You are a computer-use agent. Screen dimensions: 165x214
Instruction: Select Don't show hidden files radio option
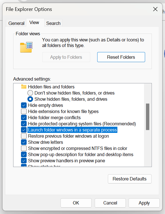point(30,93)
